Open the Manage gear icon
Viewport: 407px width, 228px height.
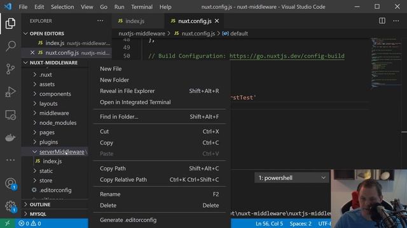[10, 206]
